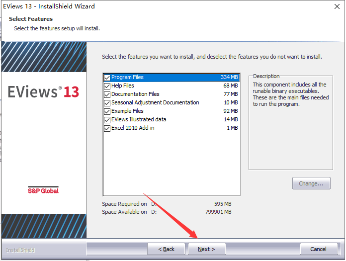Click the EViews 13 logo

coord(43,91)
